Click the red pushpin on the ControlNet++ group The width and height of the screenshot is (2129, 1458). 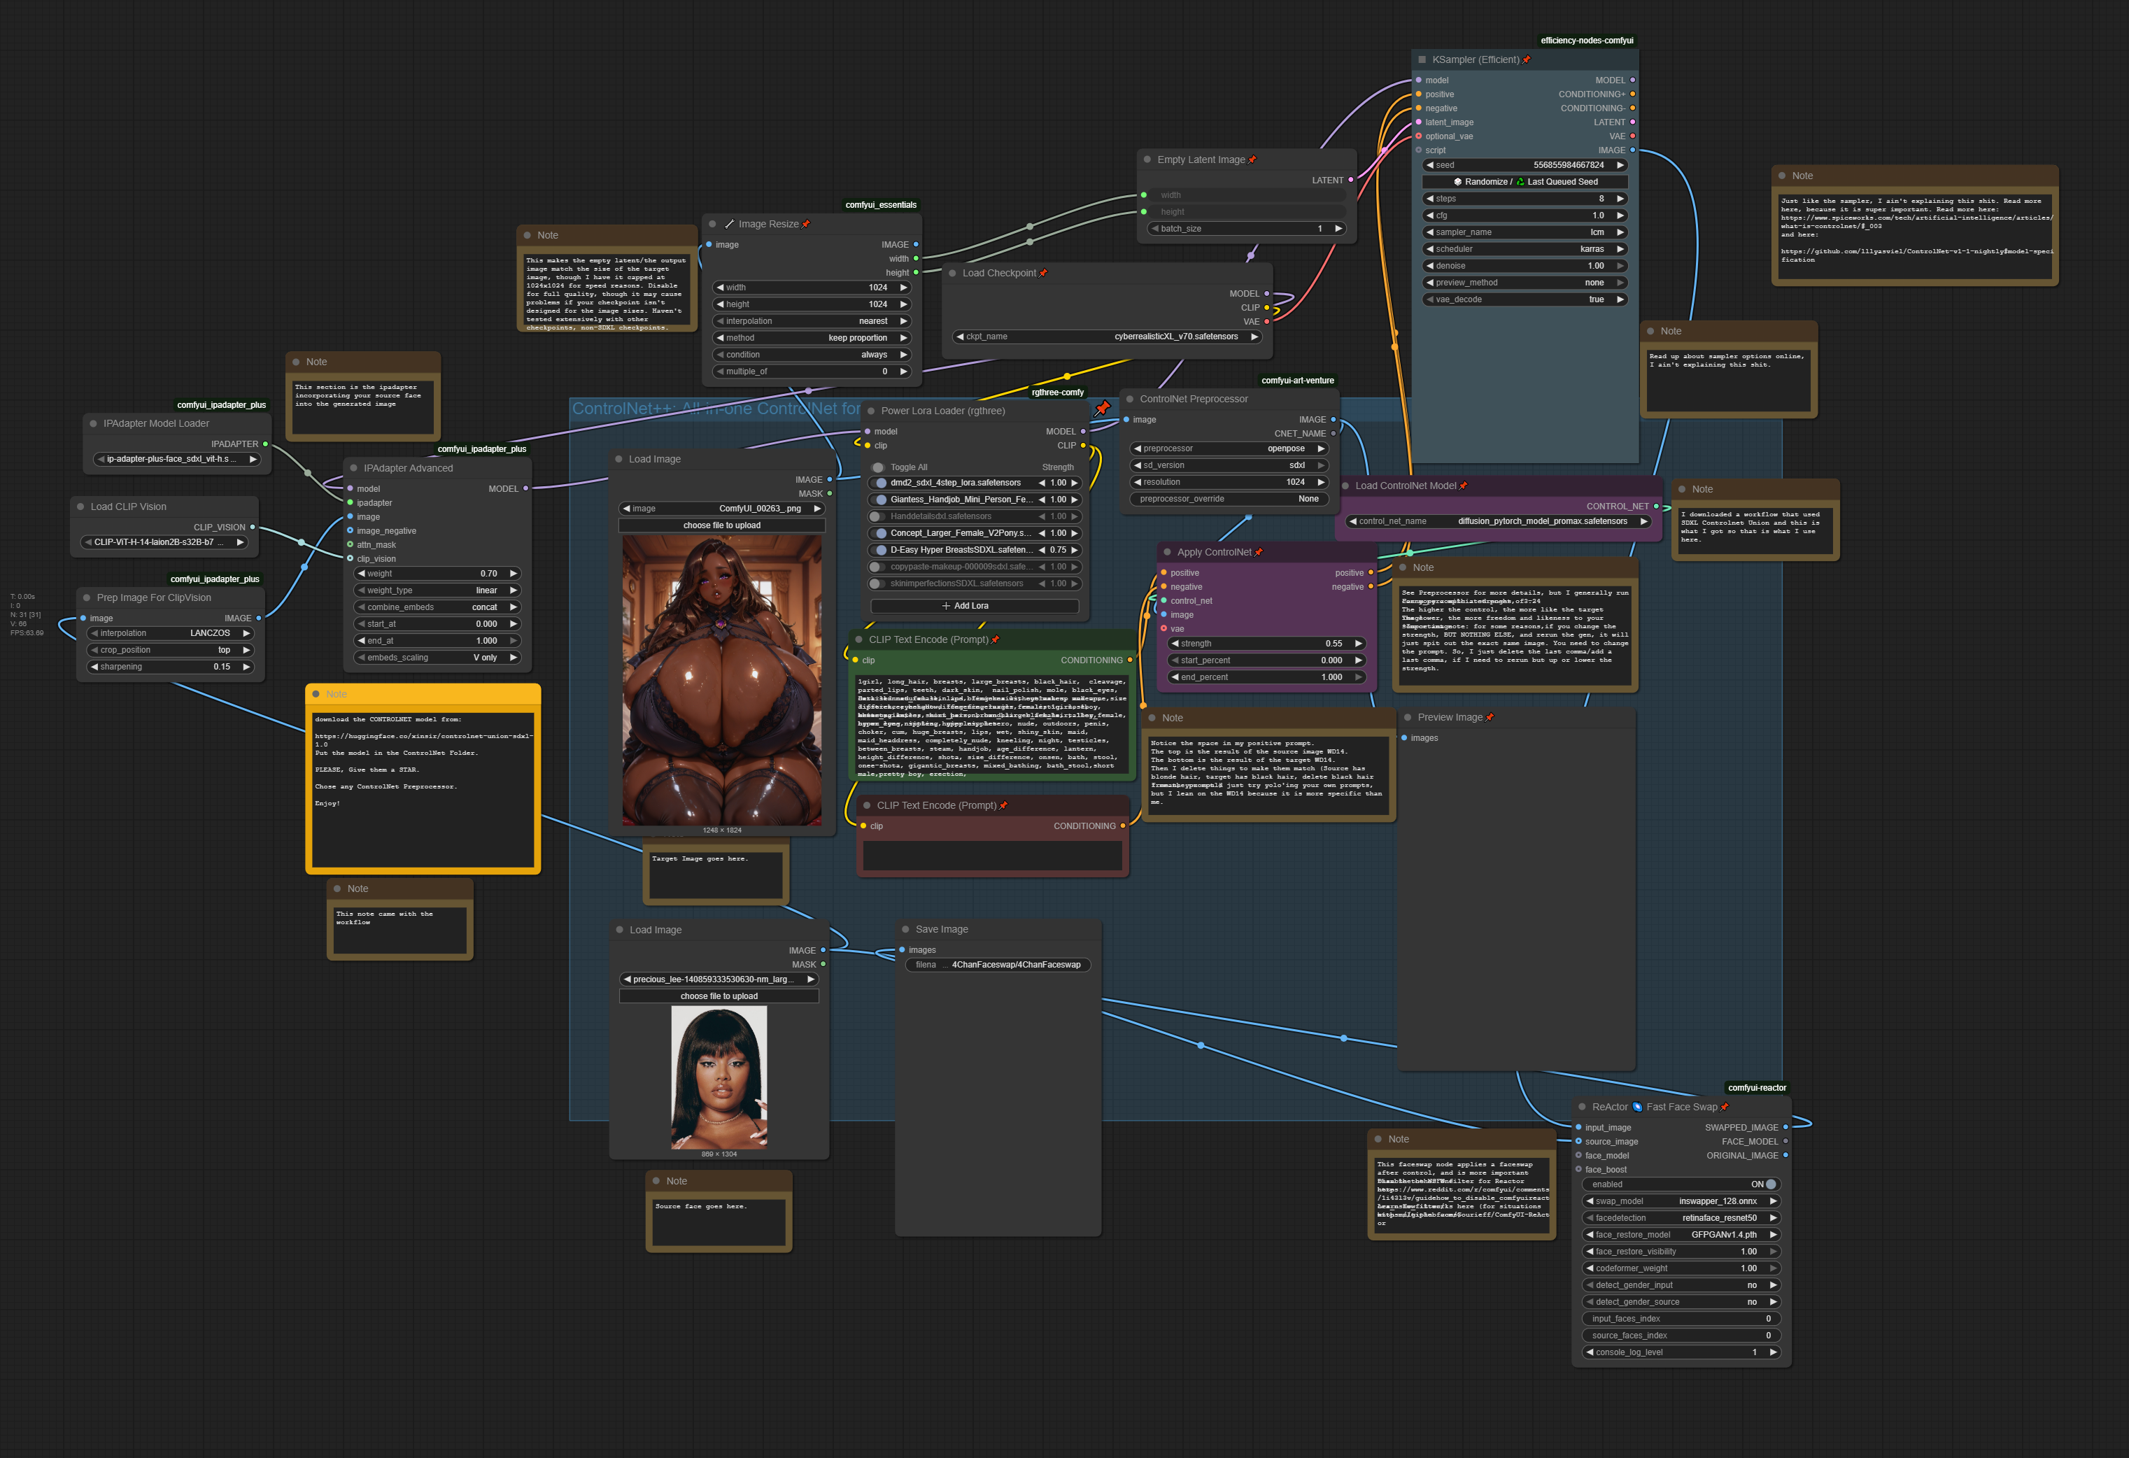[x=1102, y=408]
